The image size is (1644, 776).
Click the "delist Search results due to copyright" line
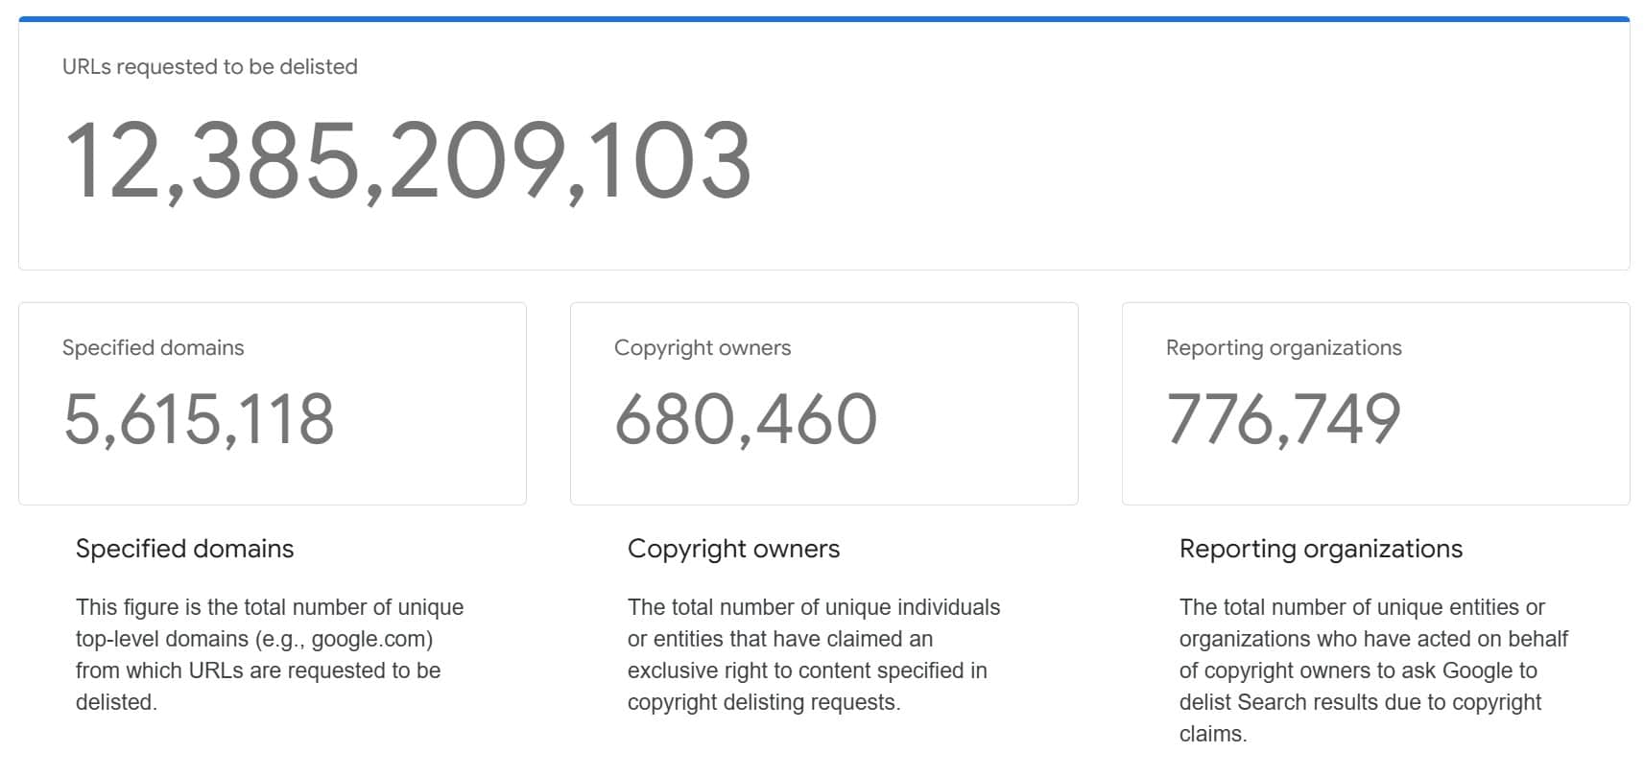1360,702
